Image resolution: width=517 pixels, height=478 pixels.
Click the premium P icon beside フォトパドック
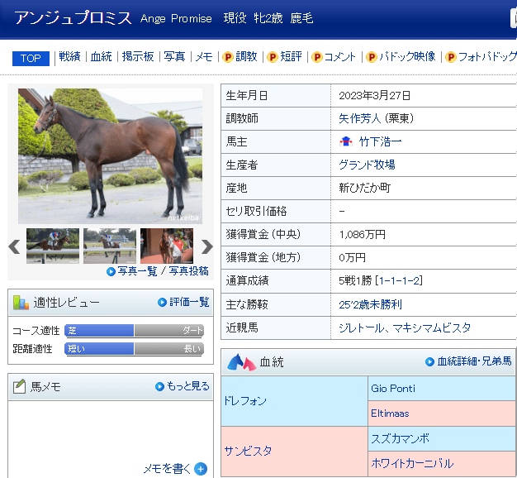pos(451,57)
